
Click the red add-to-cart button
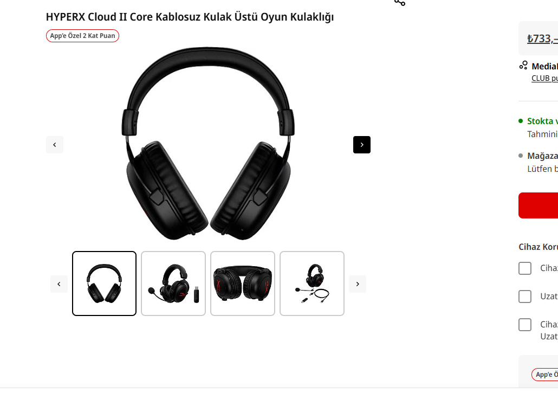click(x=538, y=205)
